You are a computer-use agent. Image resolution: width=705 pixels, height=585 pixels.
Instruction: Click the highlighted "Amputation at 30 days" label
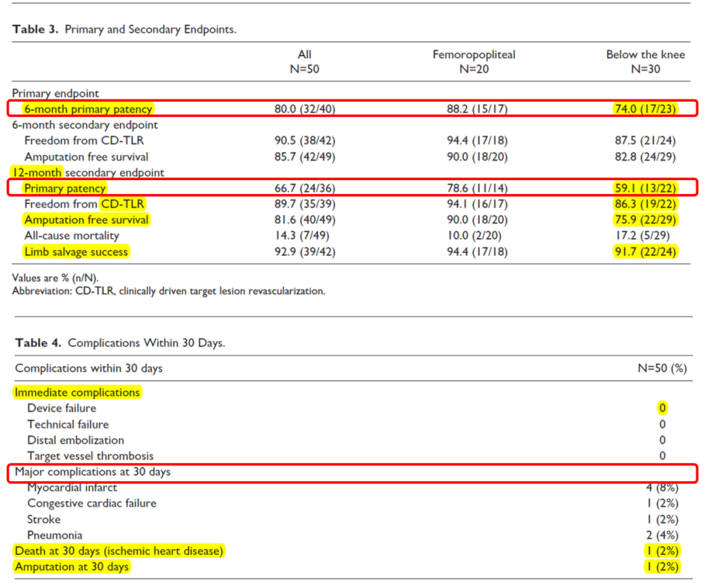[x=72, y=567]
